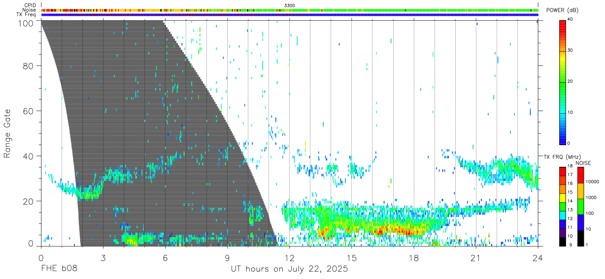The width and height of the screenshot is (605, 279).
Task: Click the 6 hour tick label
Action: click(x=165, y=258)
